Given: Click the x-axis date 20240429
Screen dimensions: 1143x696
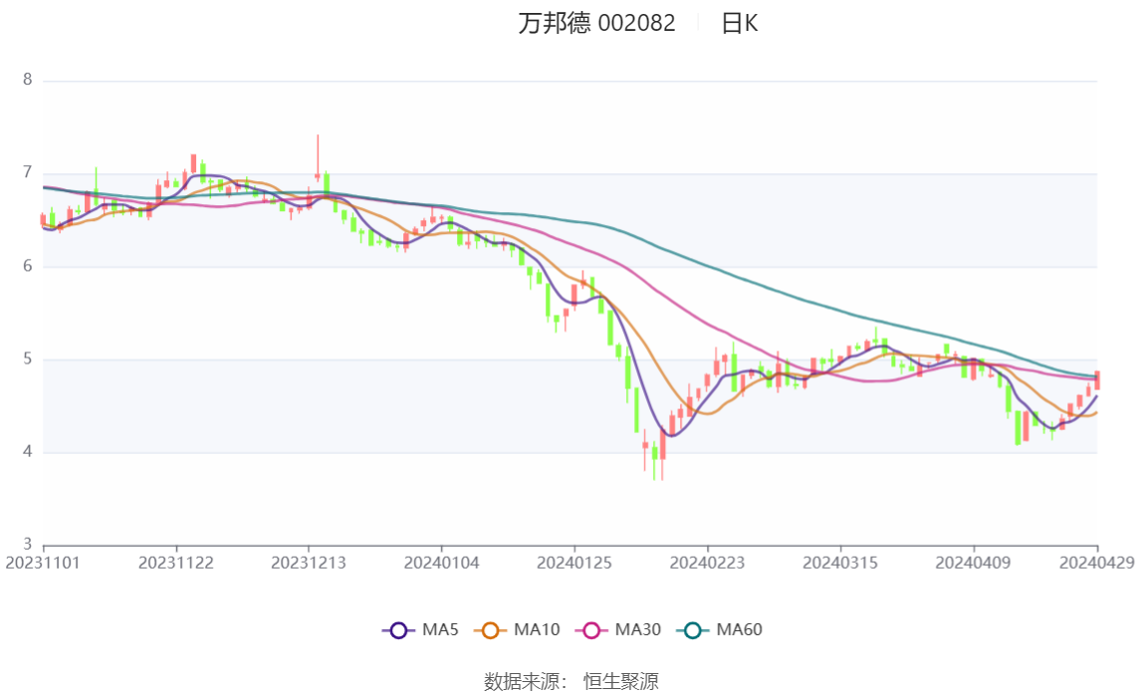Looking at the screenshot, I should click(x=1097, y=564).
